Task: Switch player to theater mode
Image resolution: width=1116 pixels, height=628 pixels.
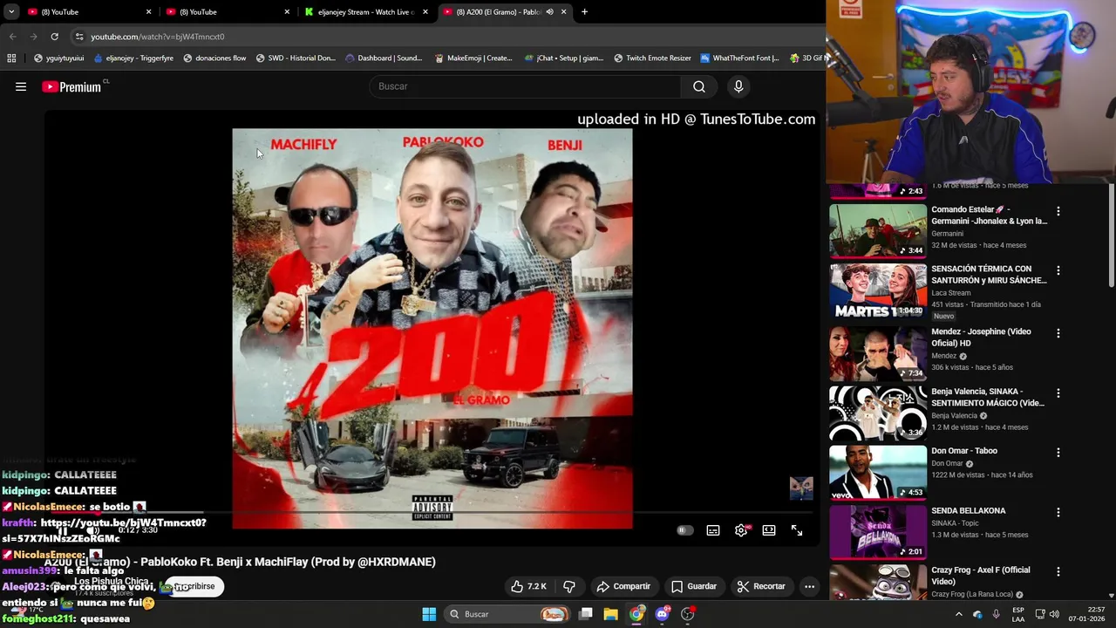Action: tap(769, 530)
